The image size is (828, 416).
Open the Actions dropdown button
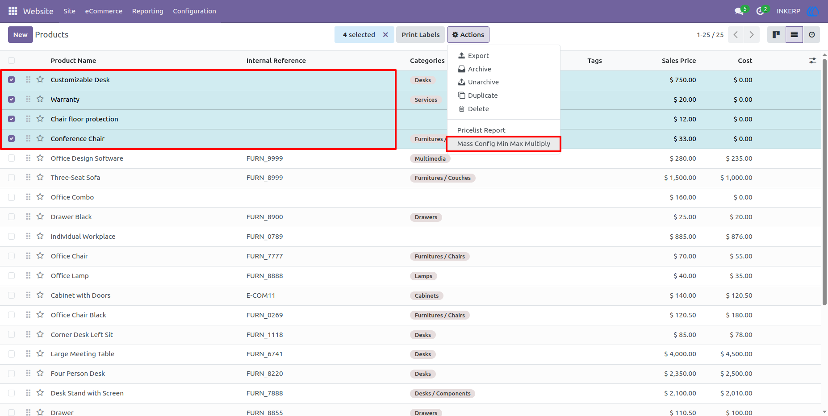468,35
